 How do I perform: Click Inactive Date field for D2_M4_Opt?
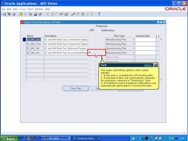[145, 48]
